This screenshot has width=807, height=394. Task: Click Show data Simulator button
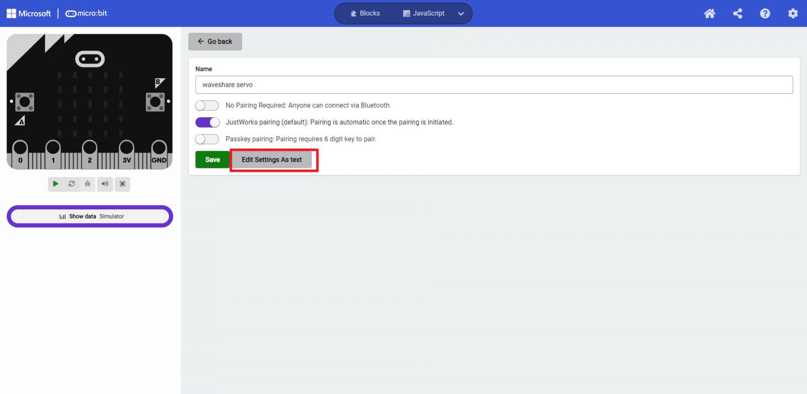click(x=90, y=216)
